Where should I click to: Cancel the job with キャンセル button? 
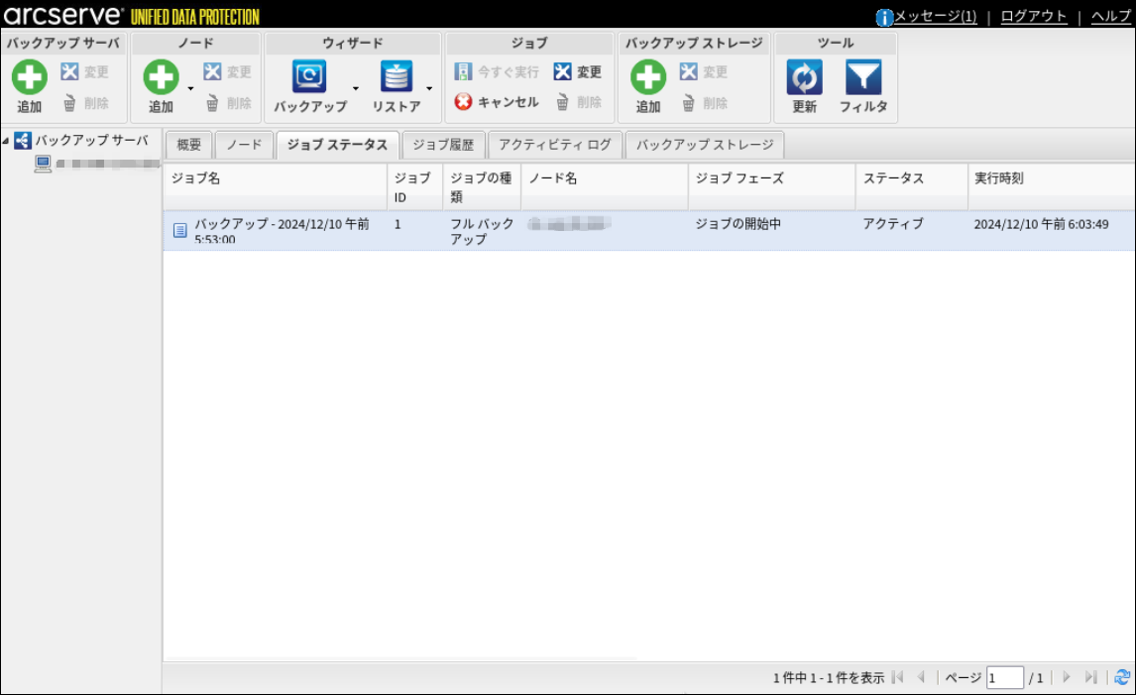(497, 102)
